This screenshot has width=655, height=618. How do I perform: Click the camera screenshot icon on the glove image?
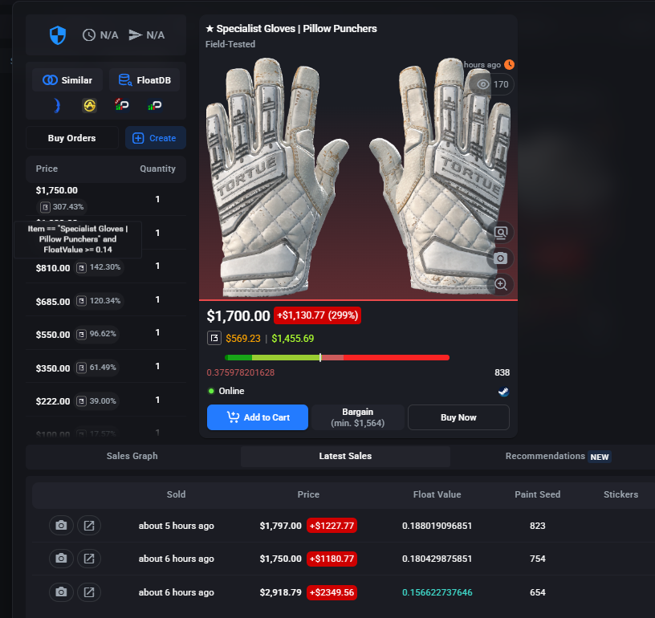point(500,258)
